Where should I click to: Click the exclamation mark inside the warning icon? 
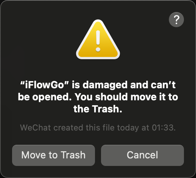point(98,41)
